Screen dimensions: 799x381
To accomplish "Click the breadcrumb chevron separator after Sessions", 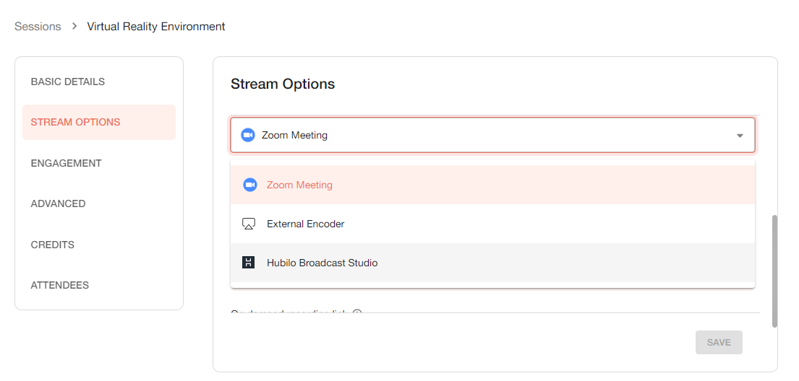I will (x=74, y=27).
